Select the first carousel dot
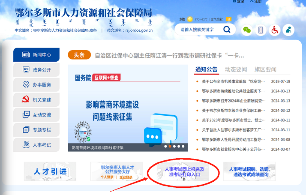Viewport: 306px width, 195px height. pos(165,146)
